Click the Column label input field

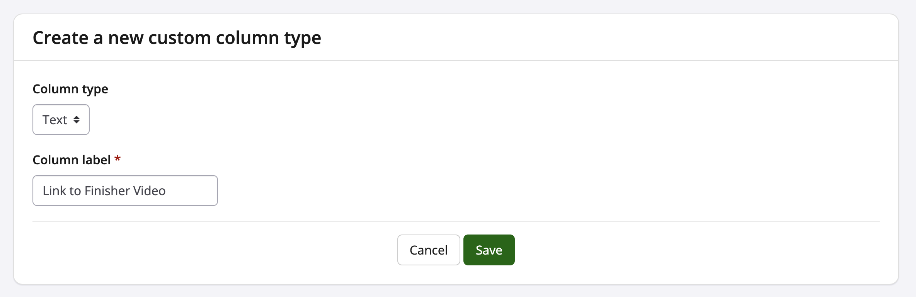point(125,191)
